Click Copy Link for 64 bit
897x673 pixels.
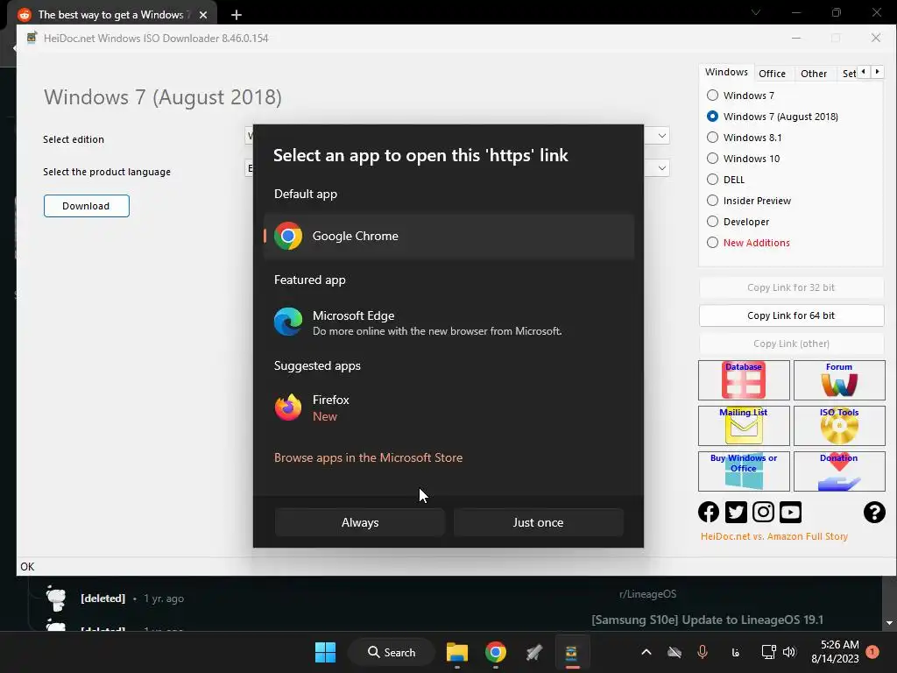791,315
